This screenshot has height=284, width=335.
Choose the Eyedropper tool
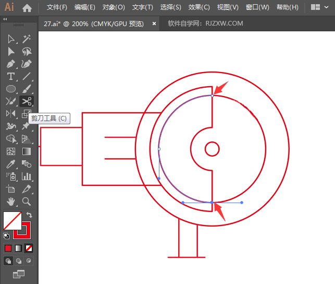(11, 164)
